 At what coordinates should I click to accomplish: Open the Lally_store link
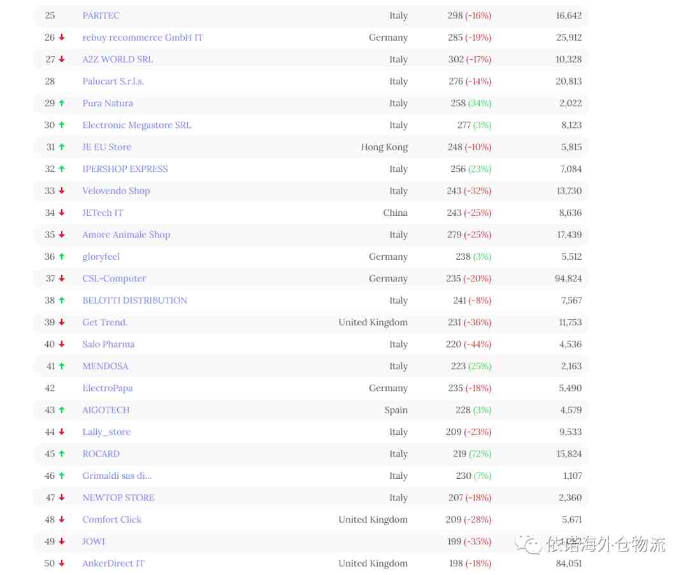point(106,432)
